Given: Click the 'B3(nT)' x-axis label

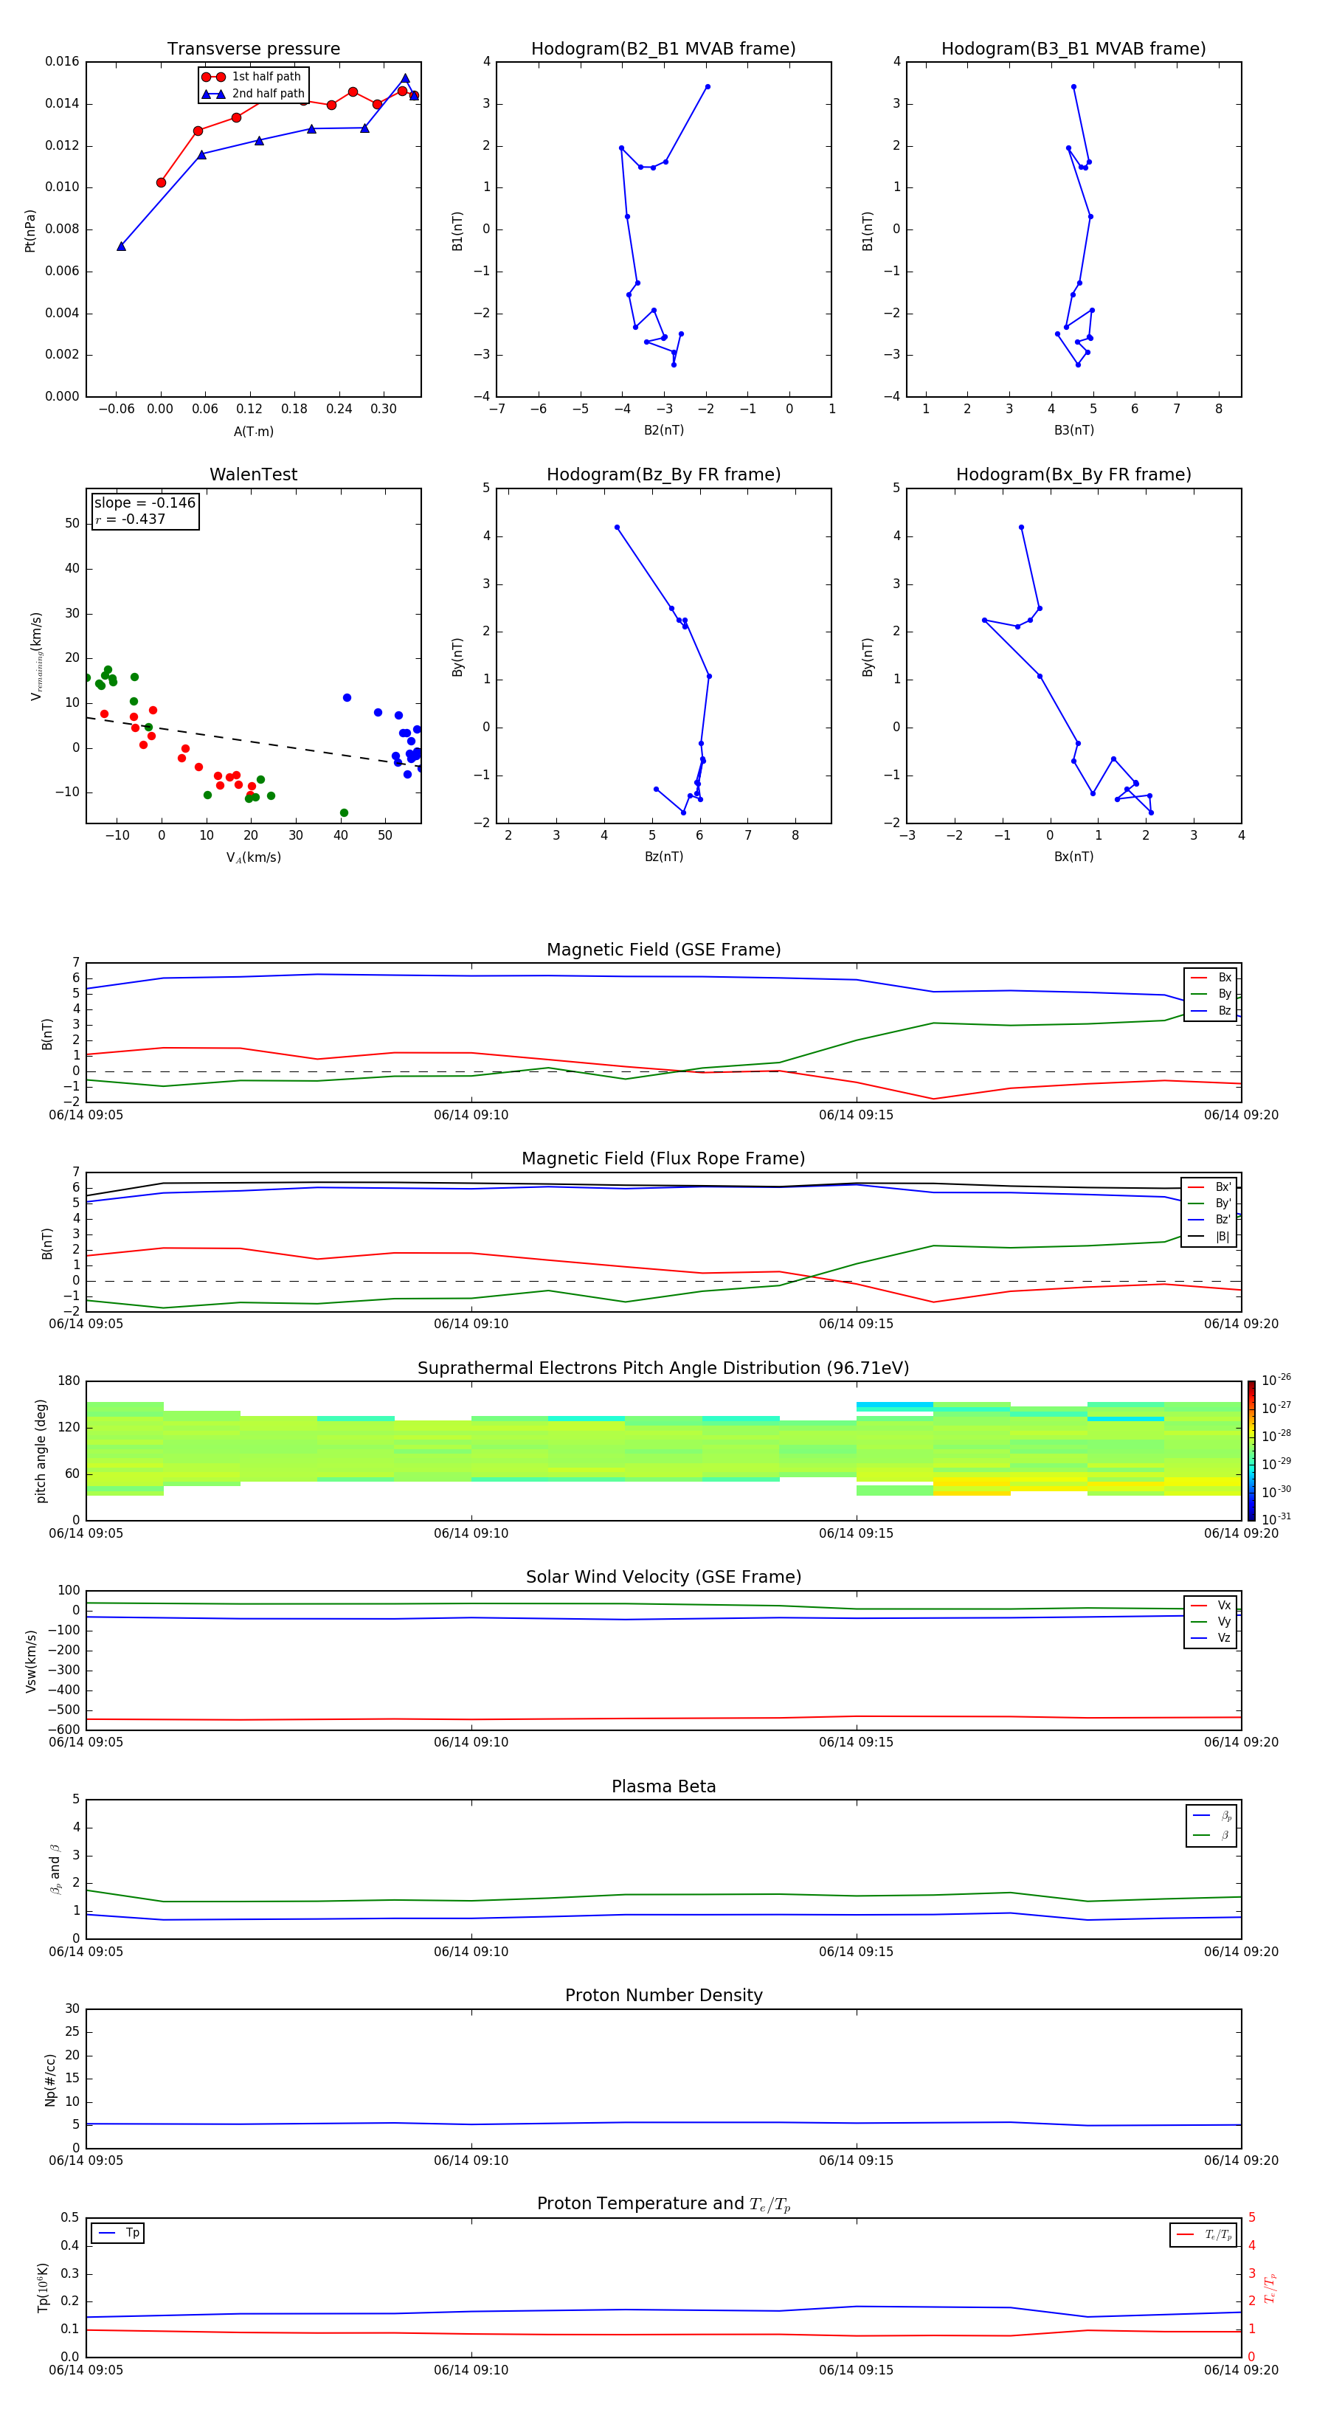Looking at the screenshot, I should (x=1073, y=430).
